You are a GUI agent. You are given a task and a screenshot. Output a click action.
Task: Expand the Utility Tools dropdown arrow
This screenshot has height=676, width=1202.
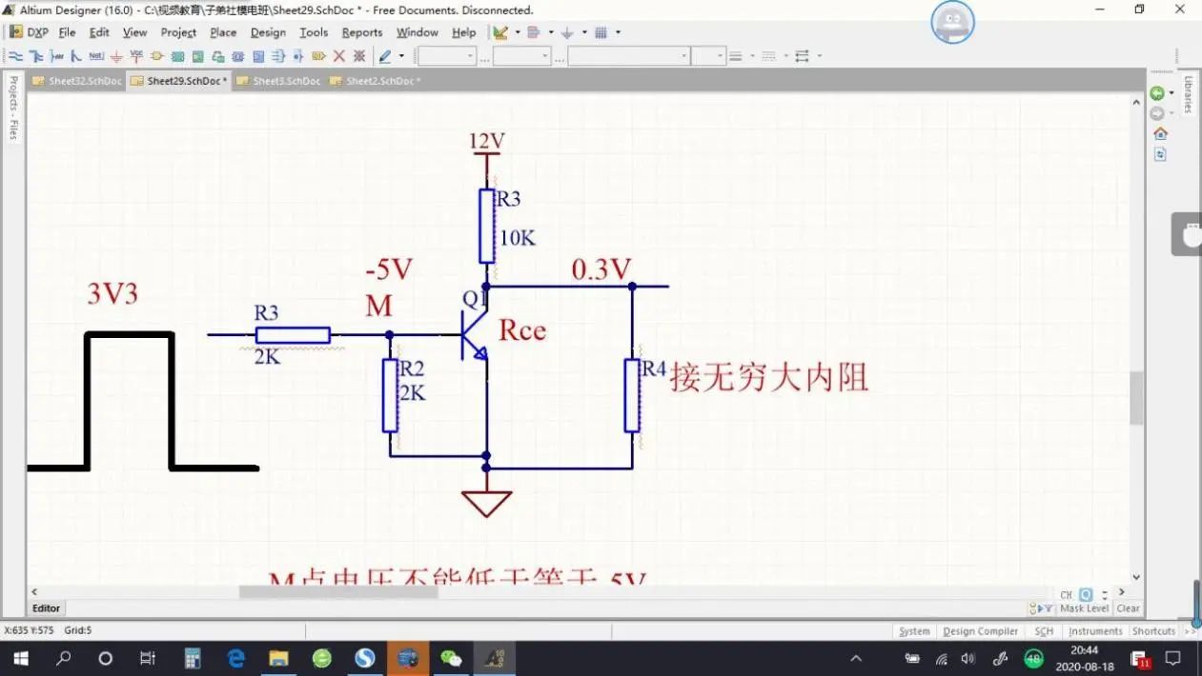(518, 32)
